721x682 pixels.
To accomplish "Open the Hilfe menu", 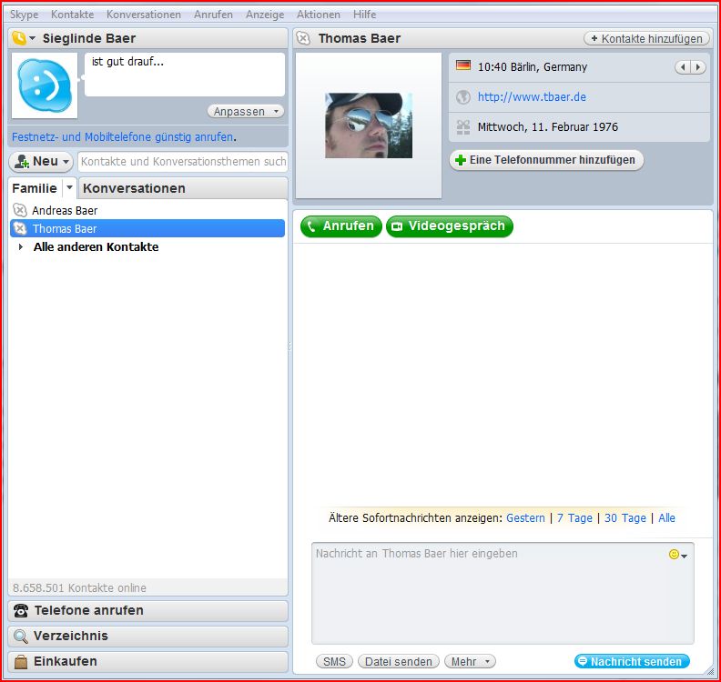I will tap(365, 15).
